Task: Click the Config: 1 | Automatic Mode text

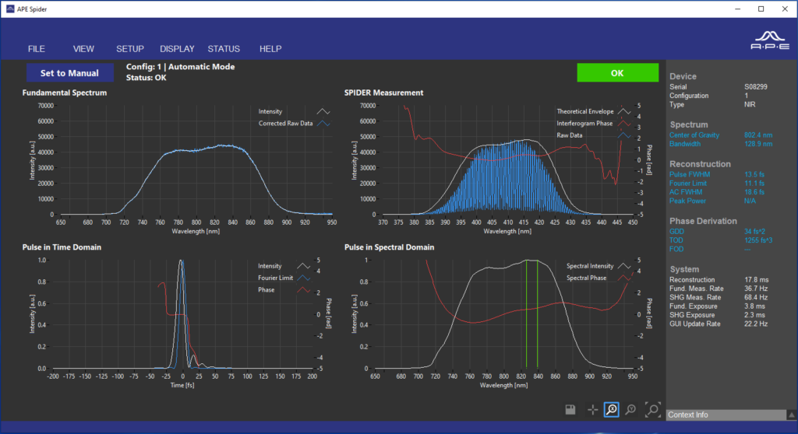Action: [180, 67]
